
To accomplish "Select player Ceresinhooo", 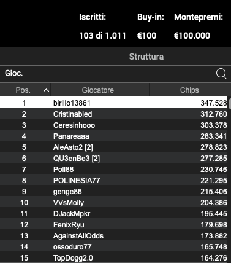I will 113,125.
